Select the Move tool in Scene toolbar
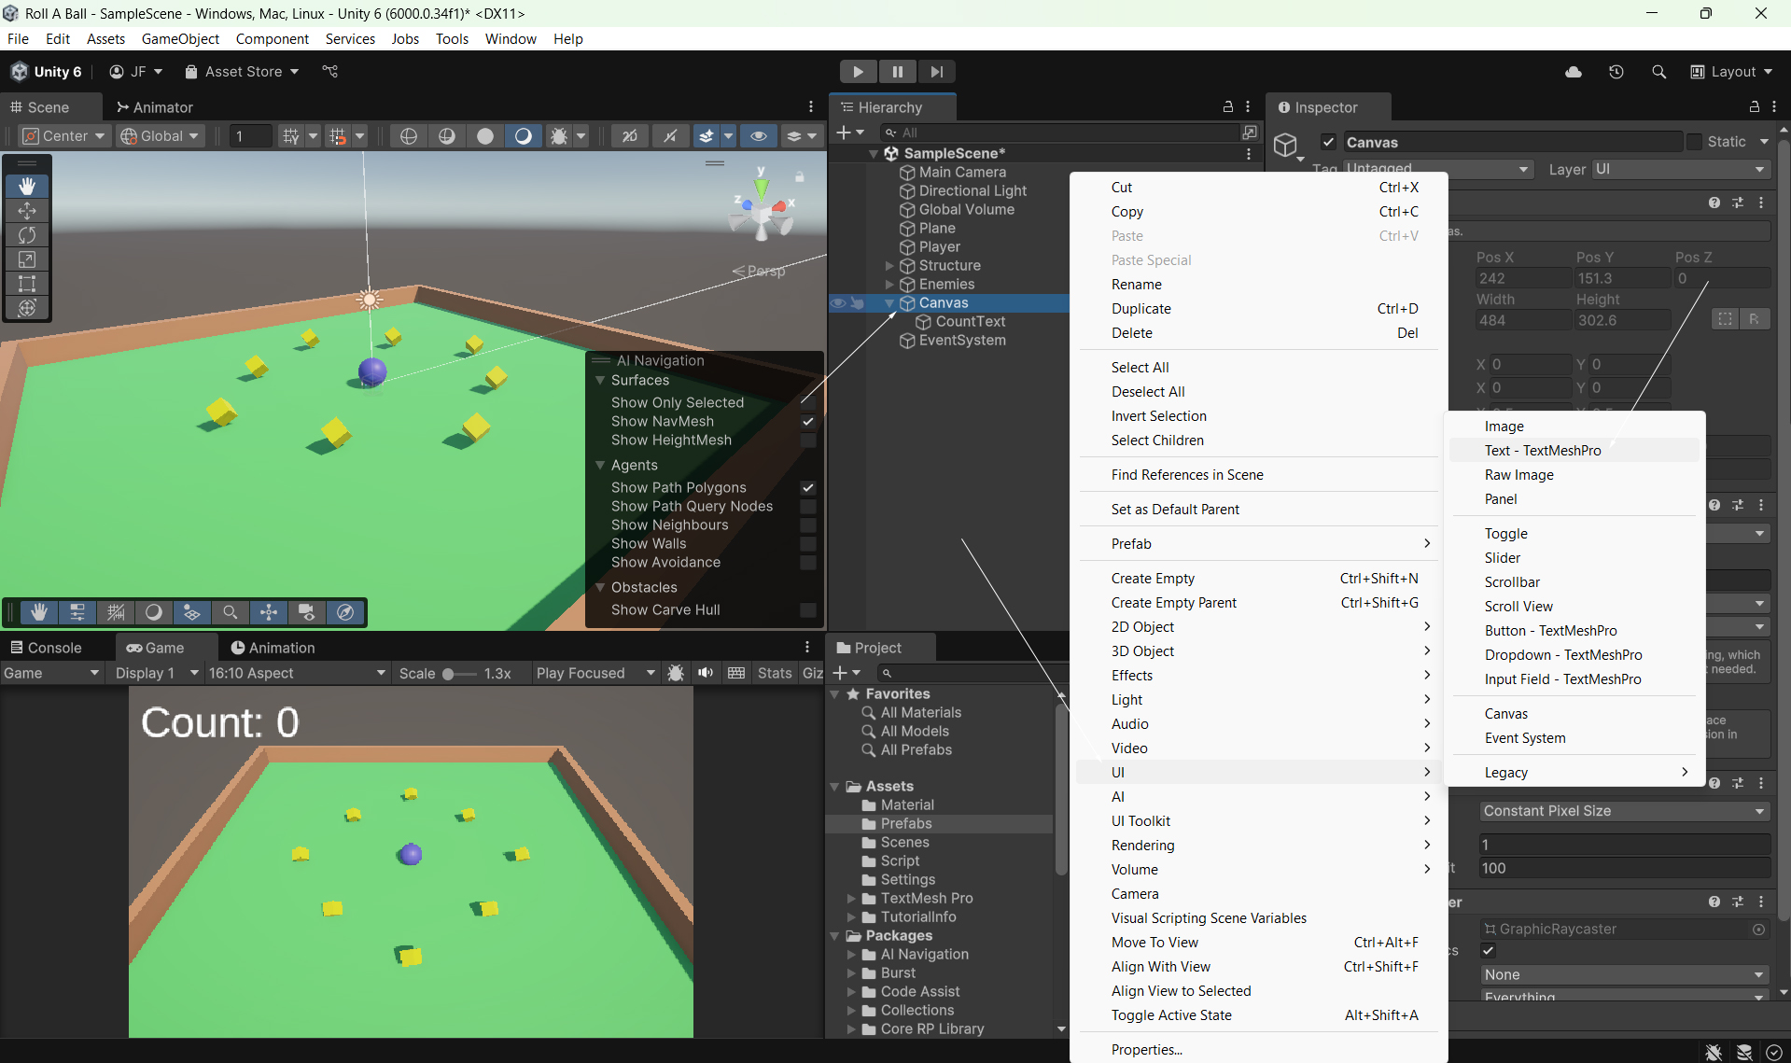1791x1063 pixels. click(x=27, y=211)
